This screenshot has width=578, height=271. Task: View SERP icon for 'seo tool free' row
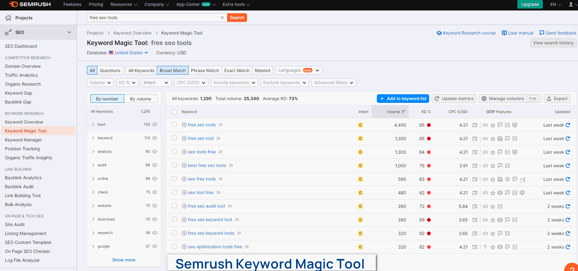pyautogui.click(x=475, y=193)
